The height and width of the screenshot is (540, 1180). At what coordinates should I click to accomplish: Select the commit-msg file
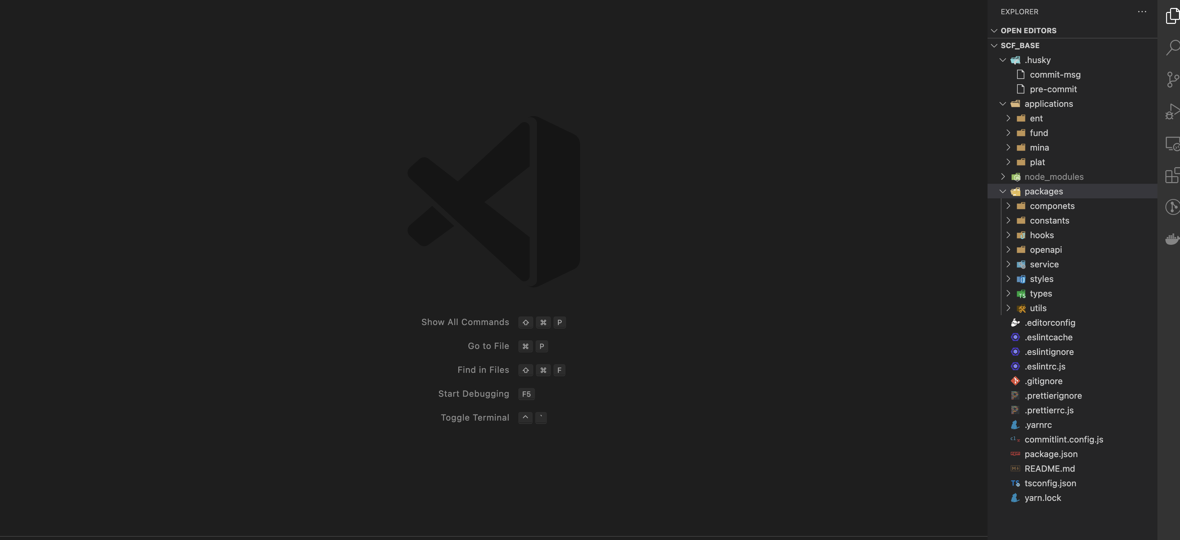[x=1055, y=75]
